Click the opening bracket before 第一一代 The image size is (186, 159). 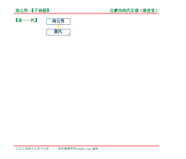[17, 20]
